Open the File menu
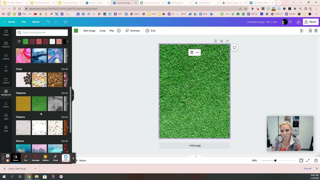The height and width of the screenshot is (180, 320). tap(23, 22)
